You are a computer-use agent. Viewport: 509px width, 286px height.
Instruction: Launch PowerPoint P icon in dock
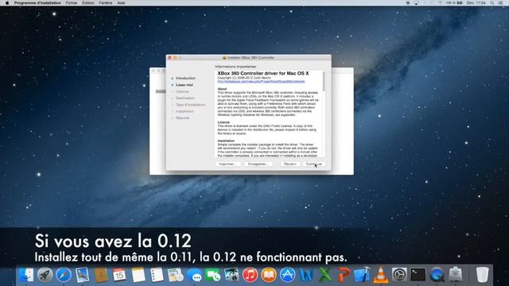pos(343,275)
